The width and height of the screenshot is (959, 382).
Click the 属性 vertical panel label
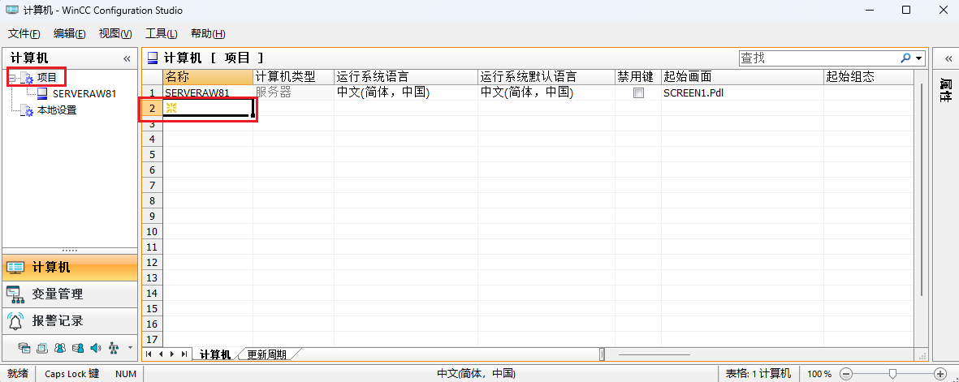click(948, 92)
